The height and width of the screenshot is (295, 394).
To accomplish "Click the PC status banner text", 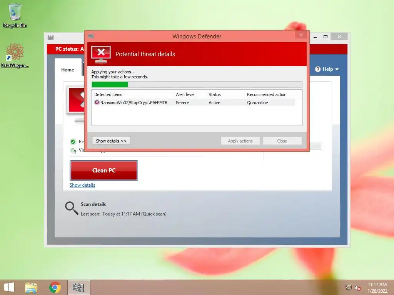I will pos(70,49).
